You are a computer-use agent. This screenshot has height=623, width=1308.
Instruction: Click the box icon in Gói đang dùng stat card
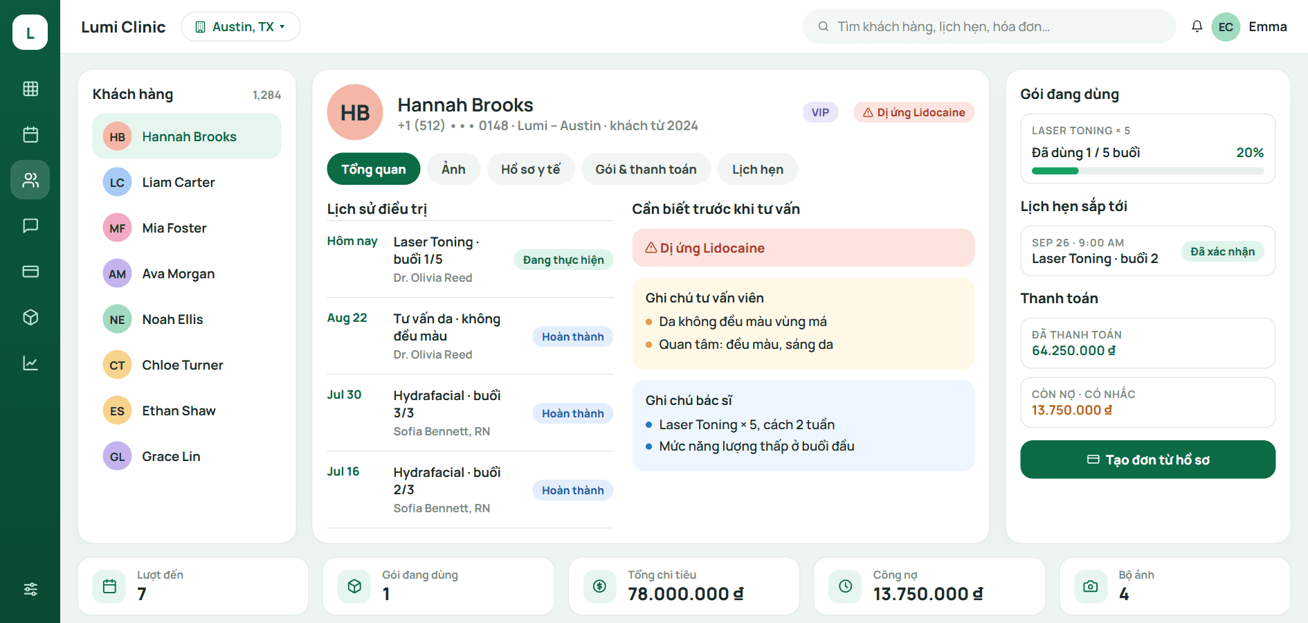354,586
